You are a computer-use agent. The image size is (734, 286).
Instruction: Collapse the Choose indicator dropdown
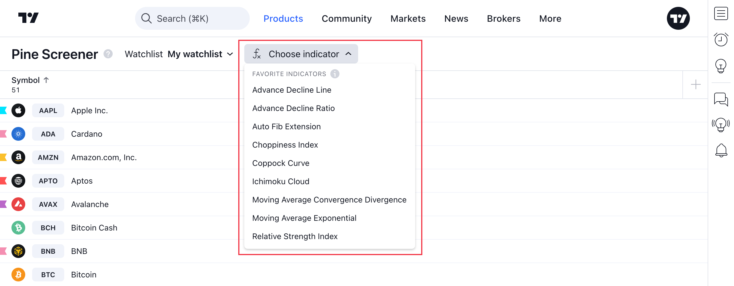pyautogui.click(x=301, y=54)
